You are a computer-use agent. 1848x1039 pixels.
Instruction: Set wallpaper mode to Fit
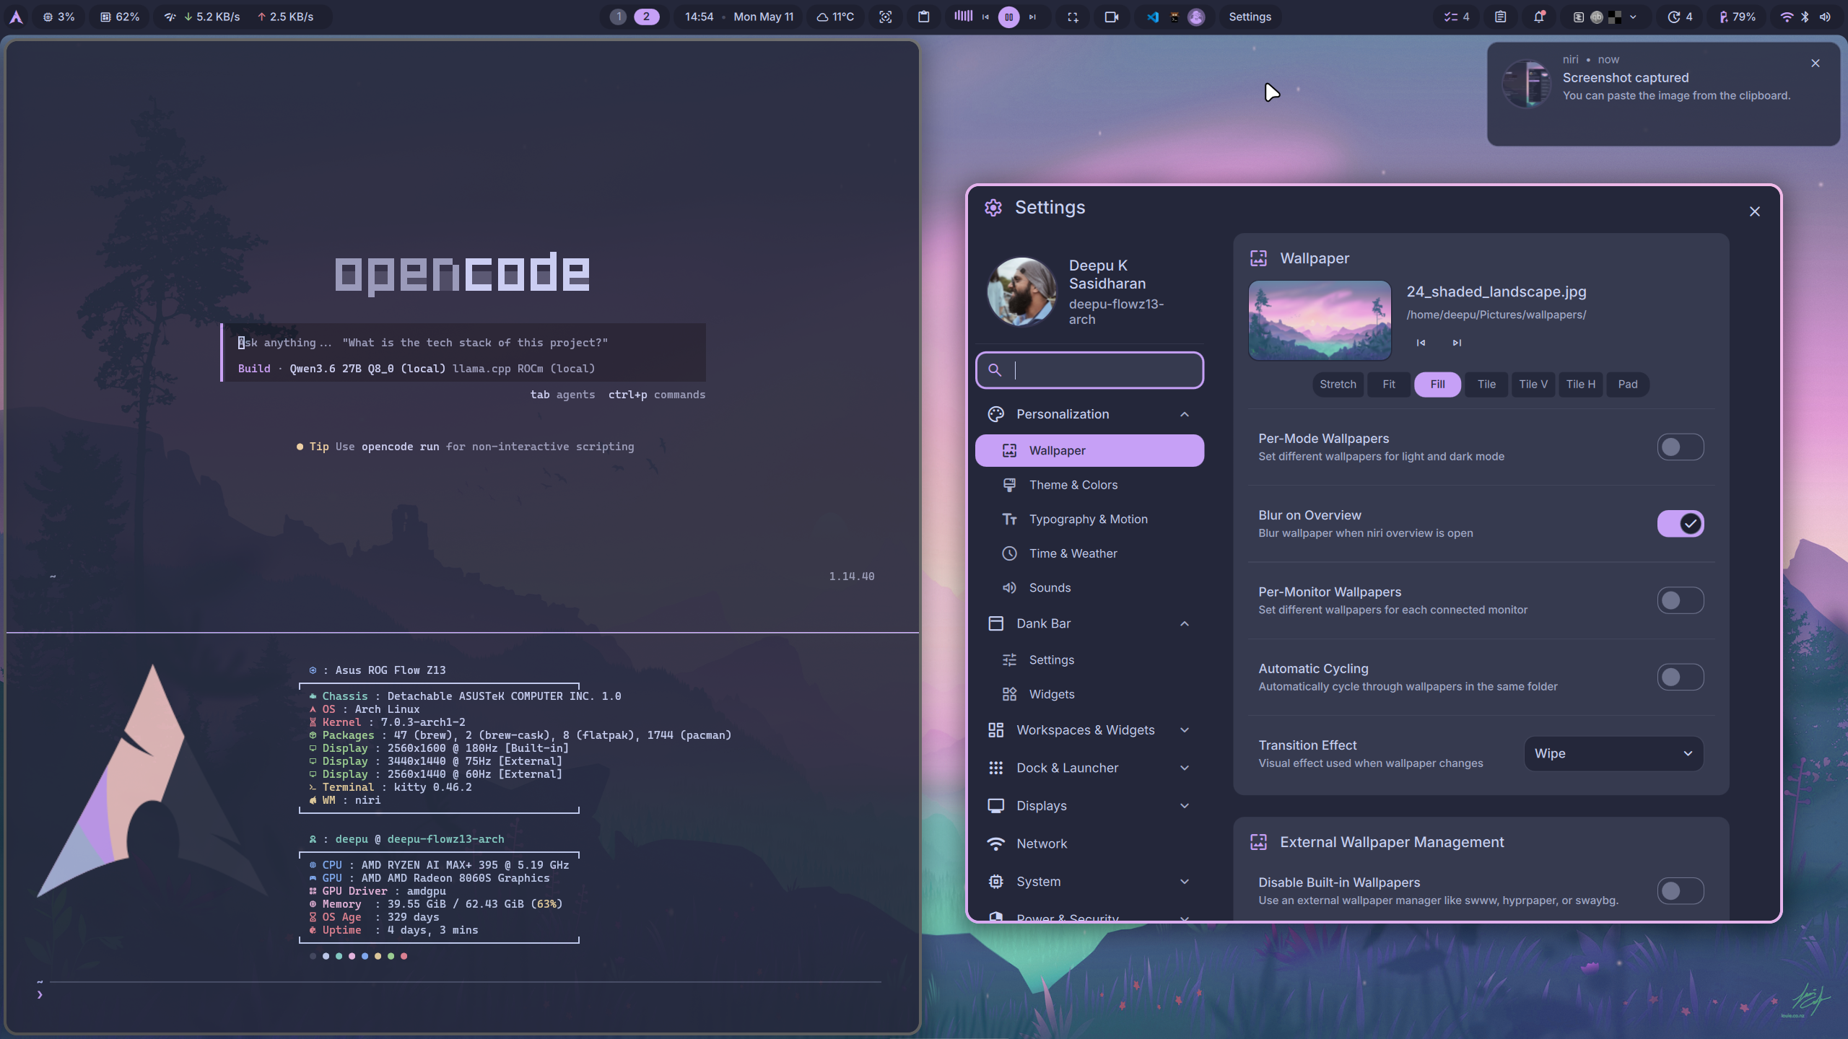click(x=1389, y=385)
